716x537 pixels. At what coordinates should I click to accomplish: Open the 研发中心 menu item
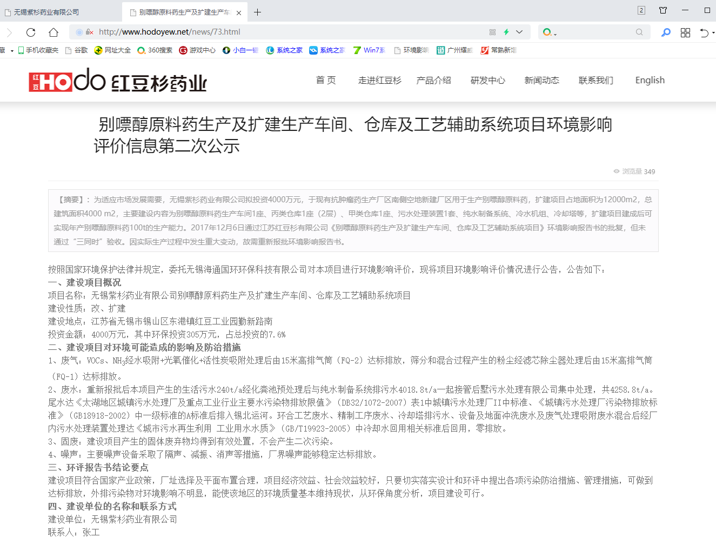coord(487,80)
